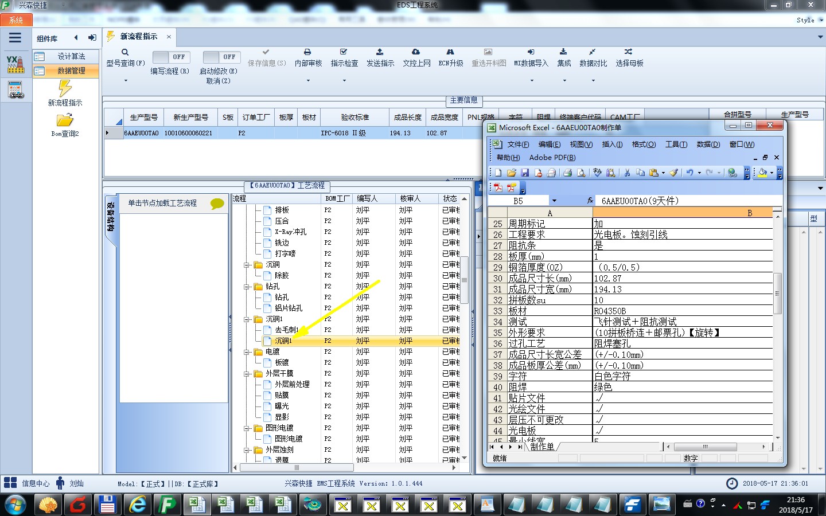The height and width of the screenshot is (516, 826).
Task: Open Excel 数据(D) menu
Action: coord(708,144)
